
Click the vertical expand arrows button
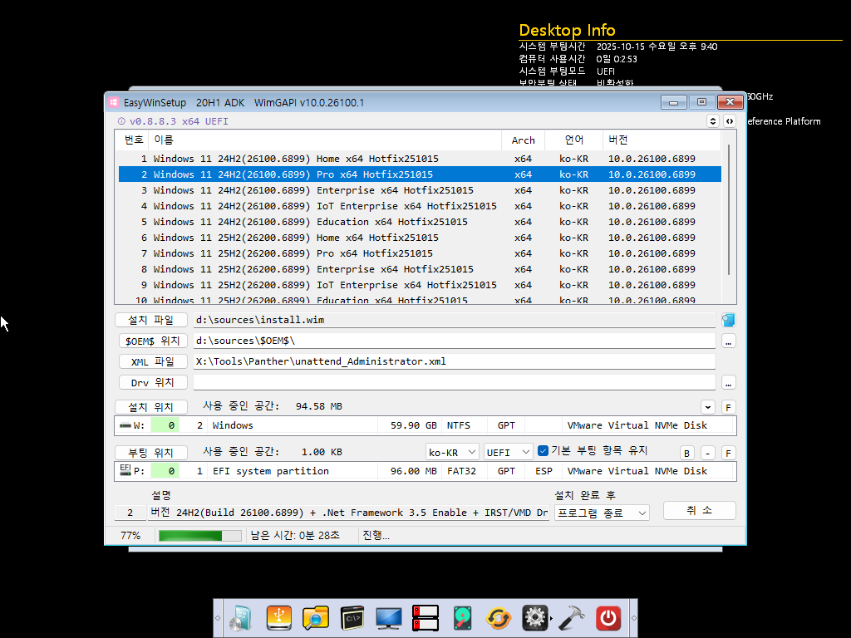coord(713,121)
